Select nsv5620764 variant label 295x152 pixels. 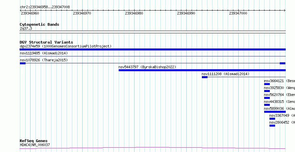click(279, 95)
